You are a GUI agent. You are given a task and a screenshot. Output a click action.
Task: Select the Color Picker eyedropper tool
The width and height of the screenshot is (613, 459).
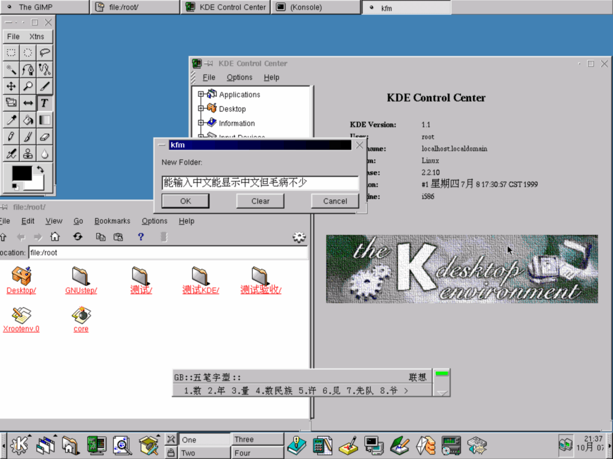(x=11, y=120)
